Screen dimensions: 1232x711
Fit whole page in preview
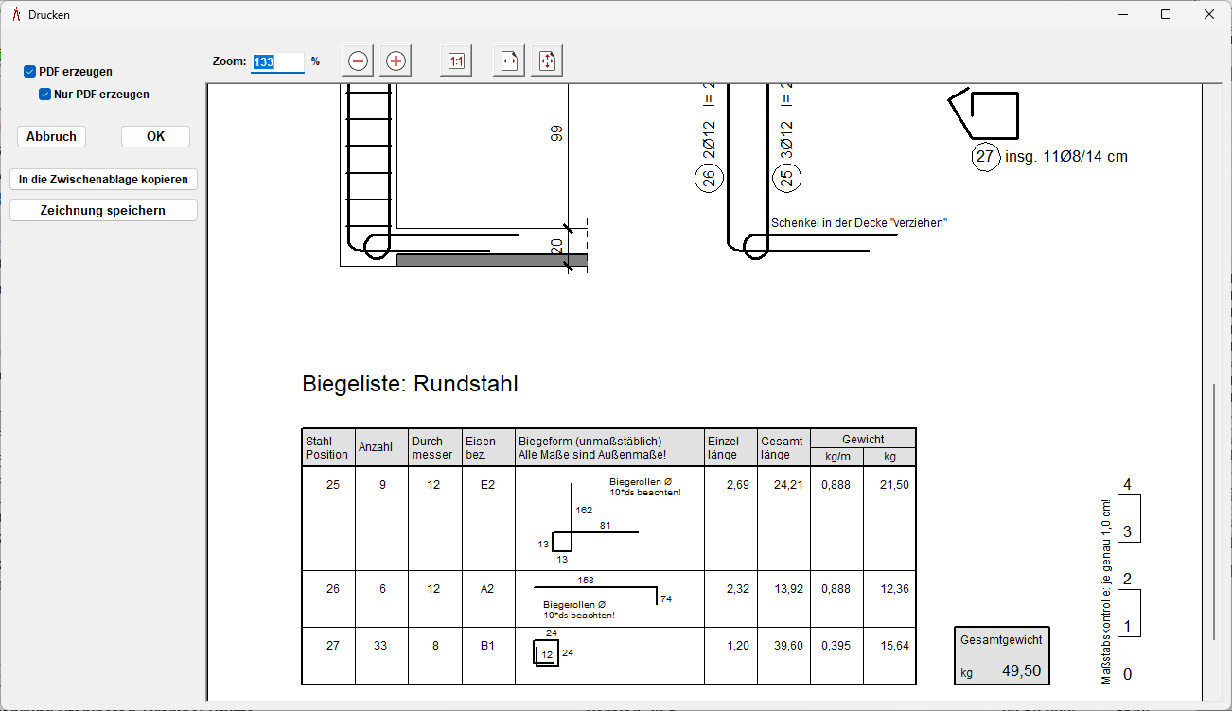[547, 61]
